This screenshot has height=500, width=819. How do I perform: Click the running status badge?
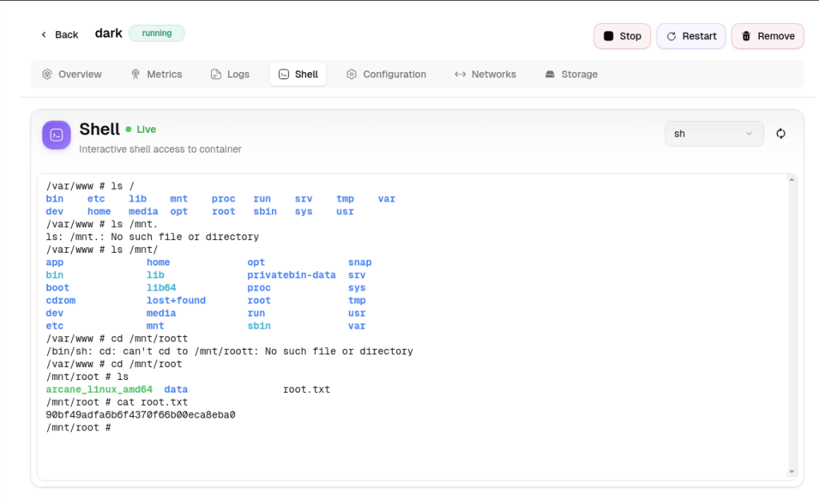pyautogui.click(x=157, y=33)
